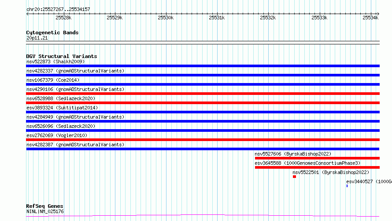
Task: Select the red bar under esv3645588
Action: (317, 167)
